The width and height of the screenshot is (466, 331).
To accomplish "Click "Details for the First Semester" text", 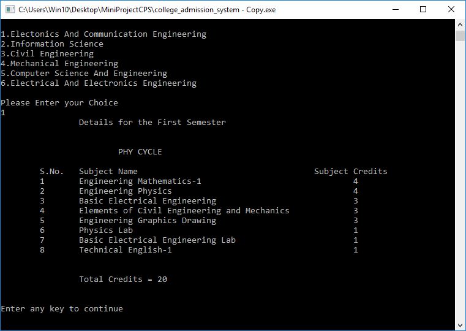I will [152, 122].
